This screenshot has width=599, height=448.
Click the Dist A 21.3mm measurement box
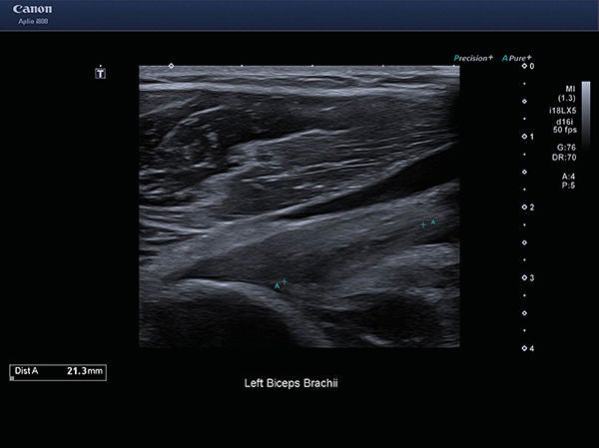(58, 372)
